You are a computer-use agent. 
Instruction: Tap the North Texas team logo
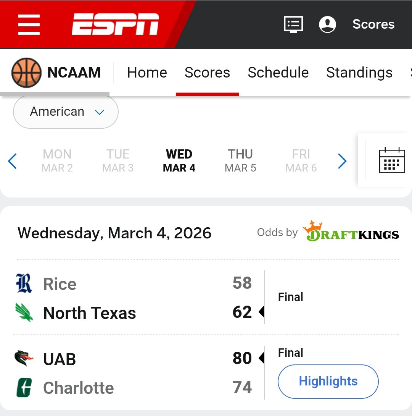click(24, 312)
